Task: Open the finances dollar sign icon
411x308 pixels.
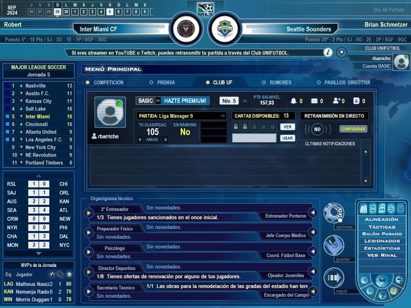Action: pos(390,208)
